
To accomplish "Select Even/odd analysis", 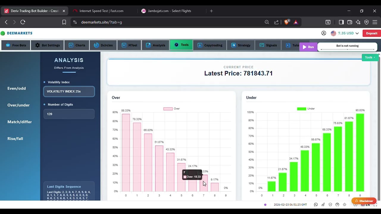I will point(17,88).
